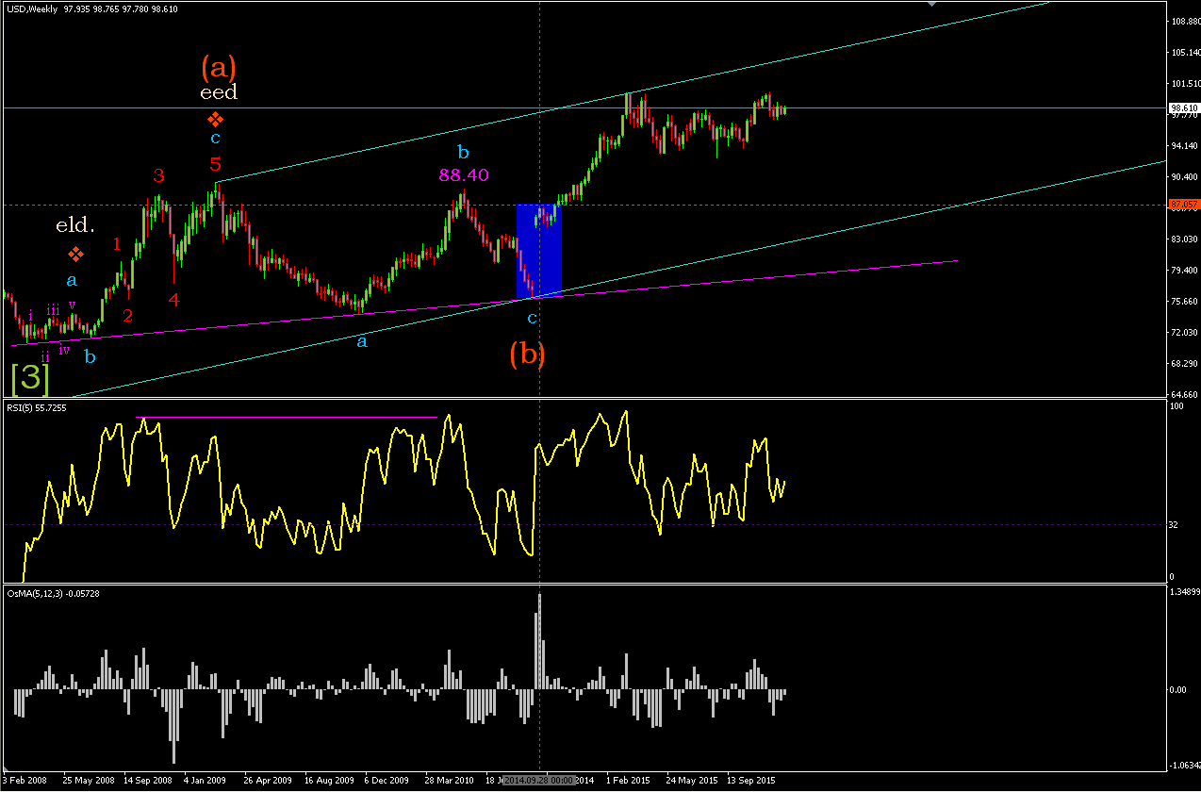Select the white eed text label
The width and height of the screenshot is (1201, 792).
[x=218, y=92]
